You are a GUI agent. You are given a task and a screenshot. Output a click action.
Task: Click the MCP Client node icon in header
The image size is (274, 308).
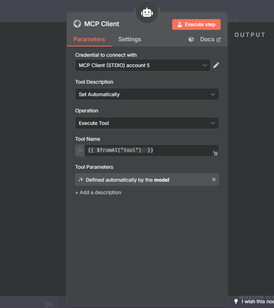tap(77, 24)
